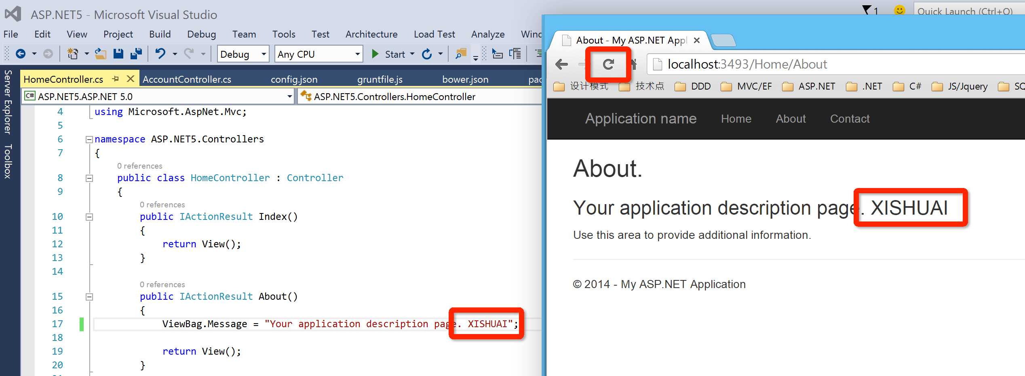Open the Debug menu
Image resolution: width=1025 pixels, height=376 pixels.
click(202, 34)
